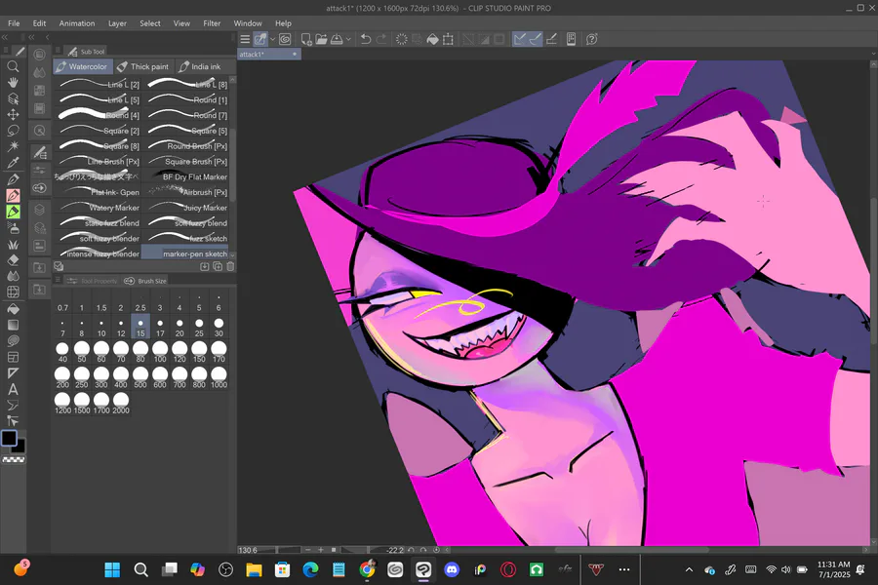The height and width of the screenshot is (585, 878).
Task: Click the Fill bucket command bar icon
Action: (433, 39)
